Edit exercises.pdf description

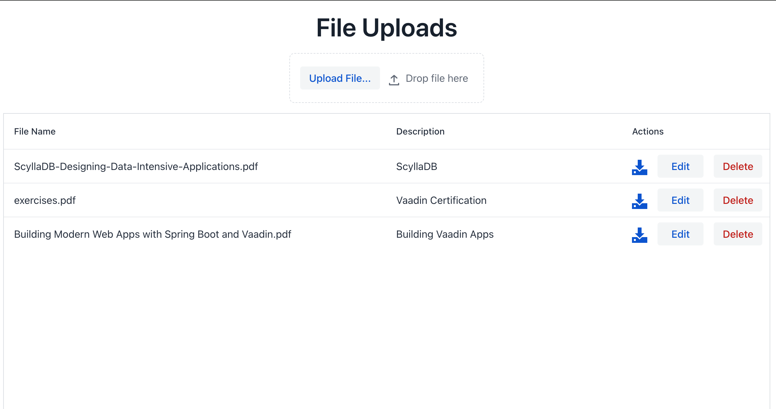681,200
